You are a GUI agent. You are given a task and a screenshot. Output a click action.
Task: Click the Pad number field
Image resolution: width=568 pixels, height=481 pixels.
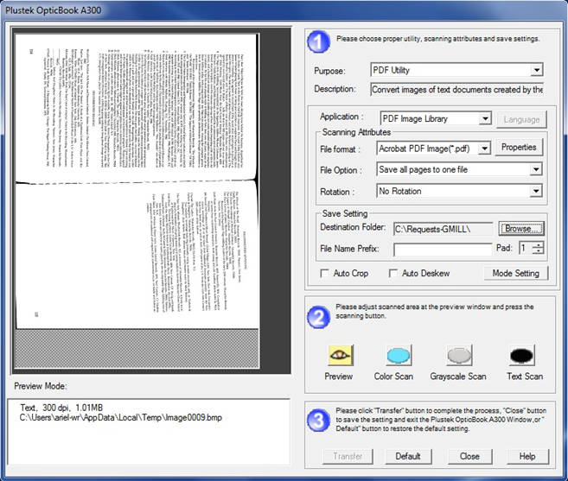point(526,248)
